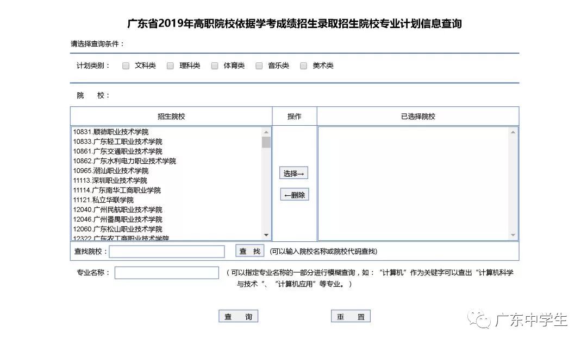Check the 美术类 checkbox

[304, 65]
